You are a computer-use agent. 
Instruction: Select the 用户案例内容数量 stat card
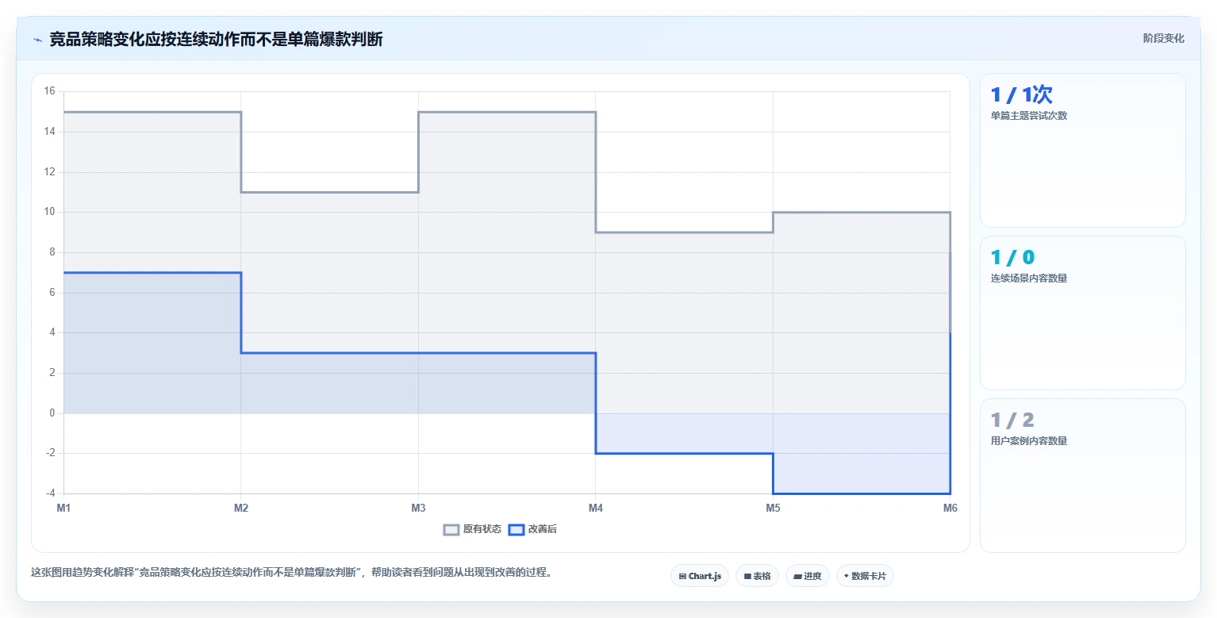coord(1082,475)
